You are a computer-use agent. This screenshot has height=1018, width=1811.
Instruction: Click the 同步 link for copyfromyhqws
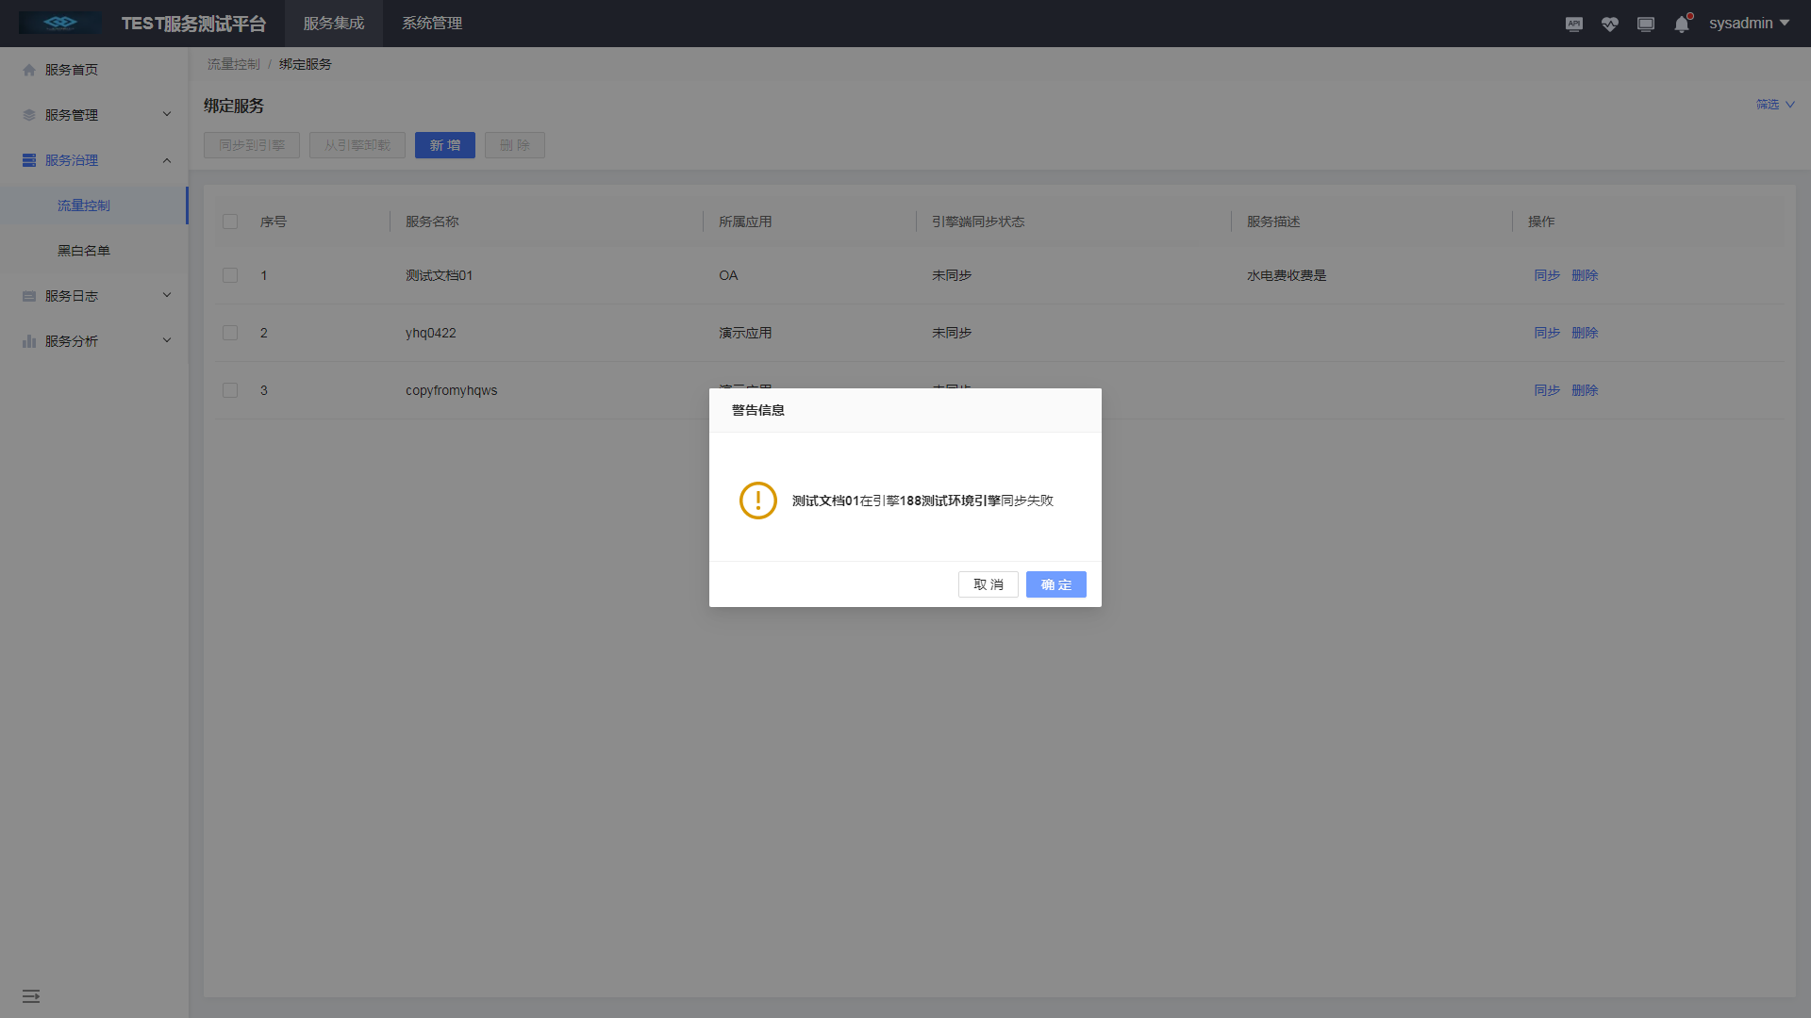click(1546, 389)
